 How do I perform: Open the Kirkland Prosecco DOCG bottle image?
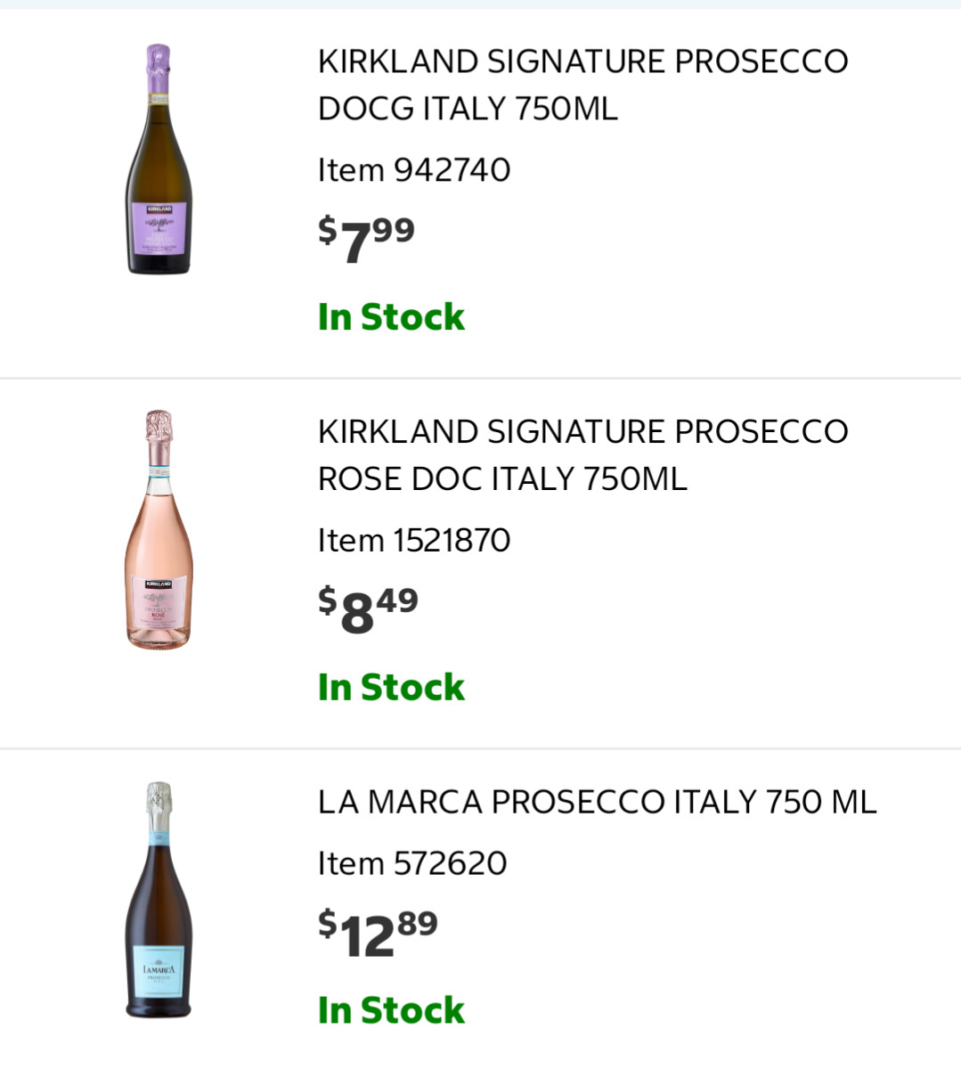pos(159,160)
